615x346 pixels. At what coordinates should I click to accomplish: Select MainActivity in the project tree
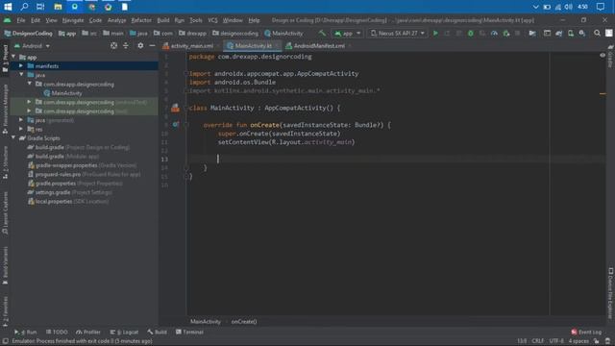(62, 93)
